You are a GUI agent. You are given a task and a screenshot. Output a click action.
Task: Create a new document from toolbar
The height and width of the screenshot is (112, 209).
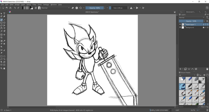[x=3, y=8]
